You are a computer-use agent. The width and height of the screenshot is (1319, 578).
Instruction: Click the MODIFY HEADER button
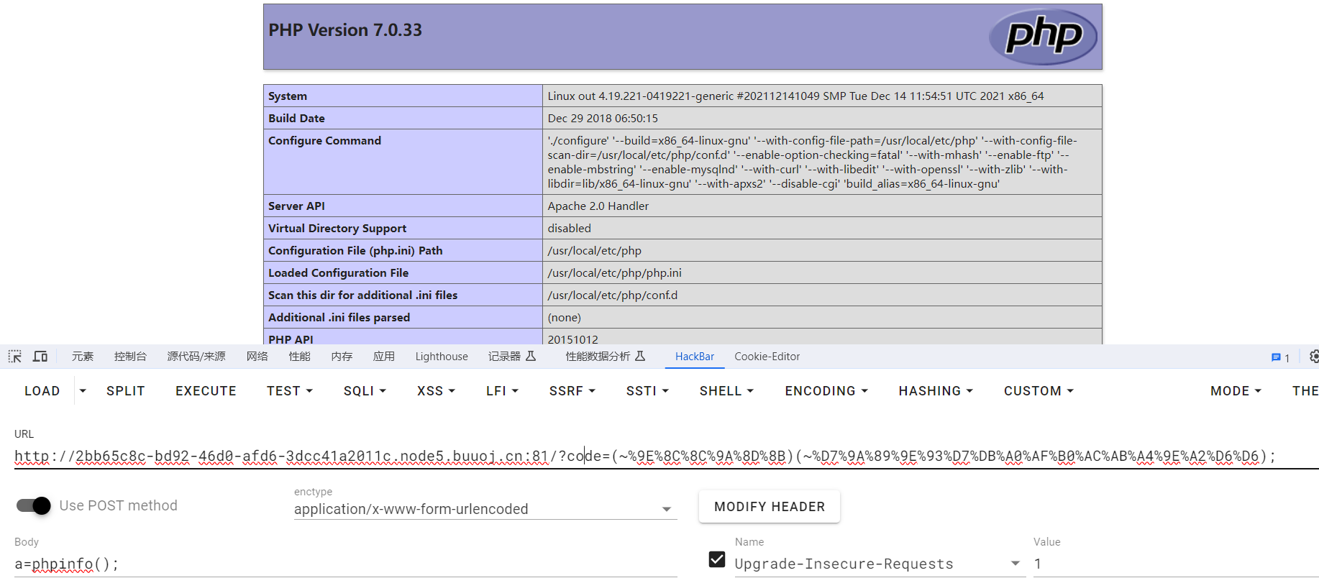(769, 507)
